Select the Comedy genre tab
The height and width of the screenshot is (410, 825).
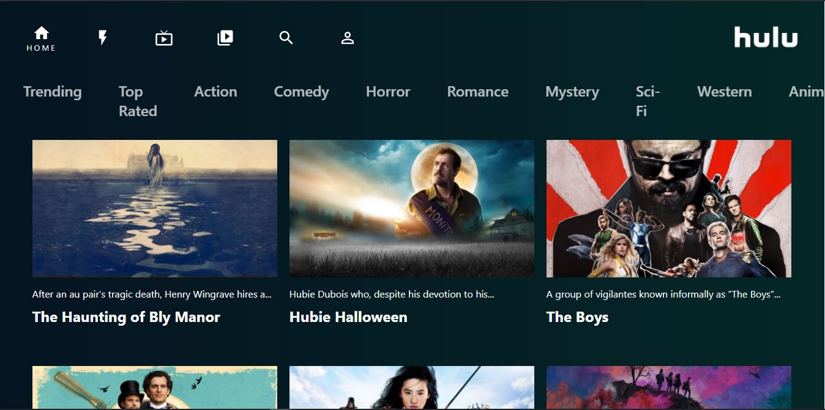pyautogui.click(x=302, y=92)
